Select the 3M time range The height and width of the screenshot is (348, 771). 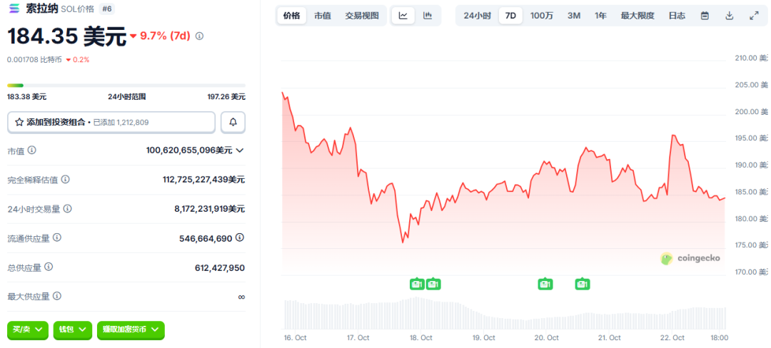tap(574, 16)
